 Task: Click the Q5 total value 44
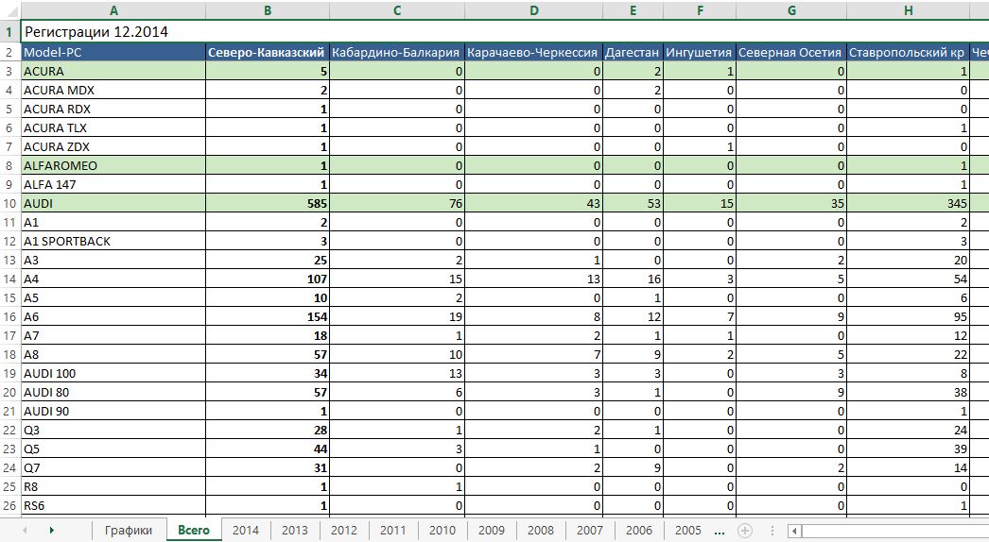coord(268,449)
